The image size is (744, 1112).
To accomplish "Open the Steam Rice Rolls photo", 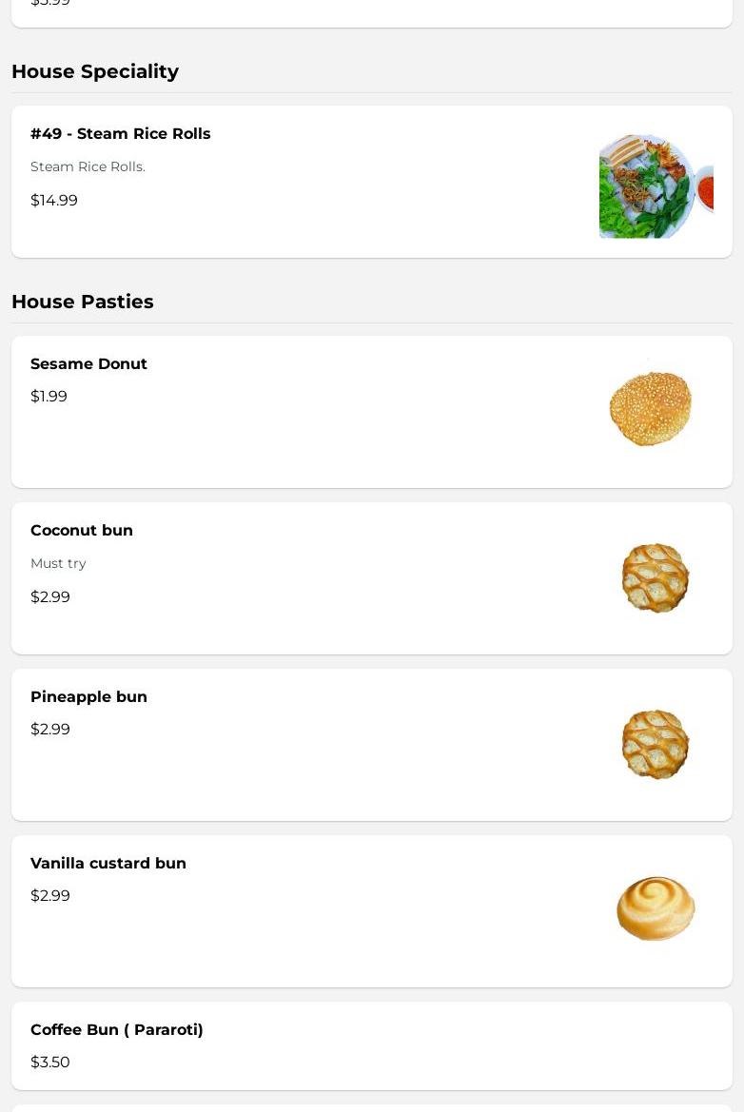I will (656, 185).
